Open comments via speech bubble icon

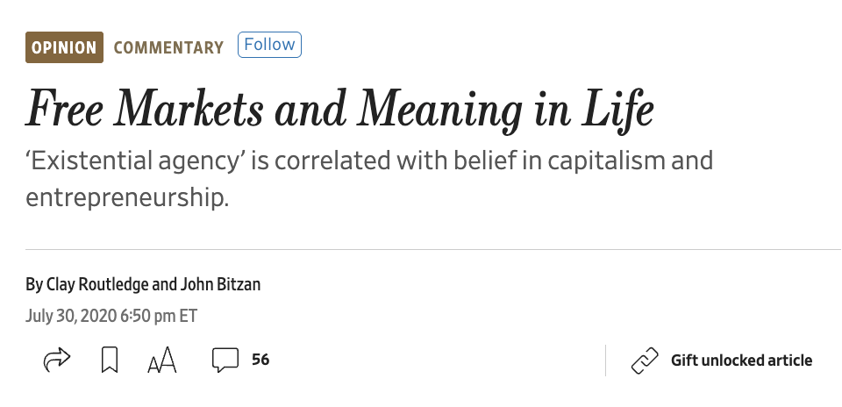click(225, 361)
